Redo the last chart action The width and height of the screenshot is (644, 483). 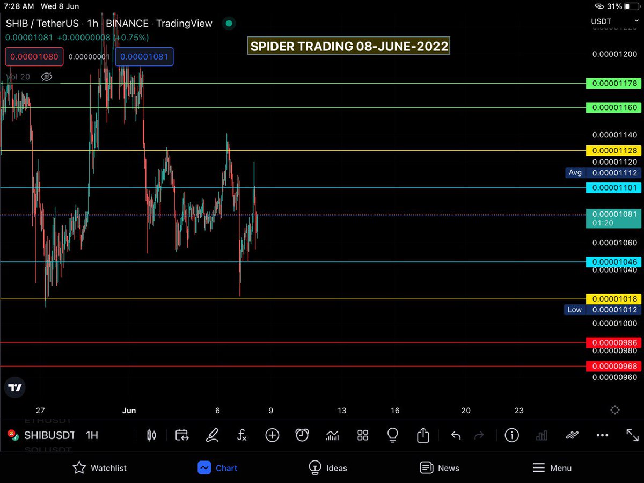point(480,435)
